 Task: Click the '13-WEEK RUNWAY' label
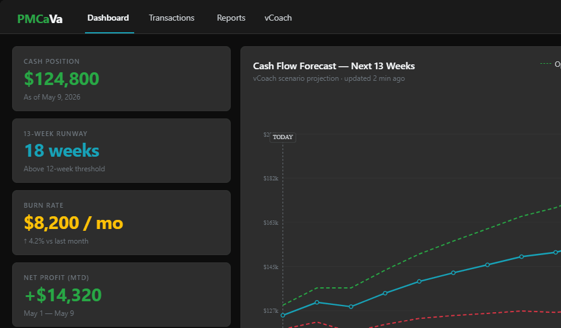[55, 134]
